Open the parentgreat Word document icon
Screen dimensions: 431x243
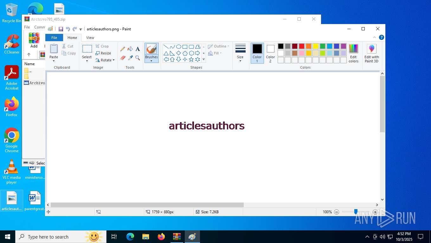click(x=35, y=201)
